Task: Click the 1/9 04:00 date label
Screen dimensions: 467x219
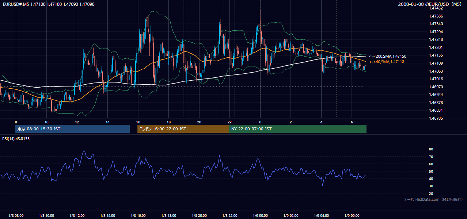Action: pos(321,216)
